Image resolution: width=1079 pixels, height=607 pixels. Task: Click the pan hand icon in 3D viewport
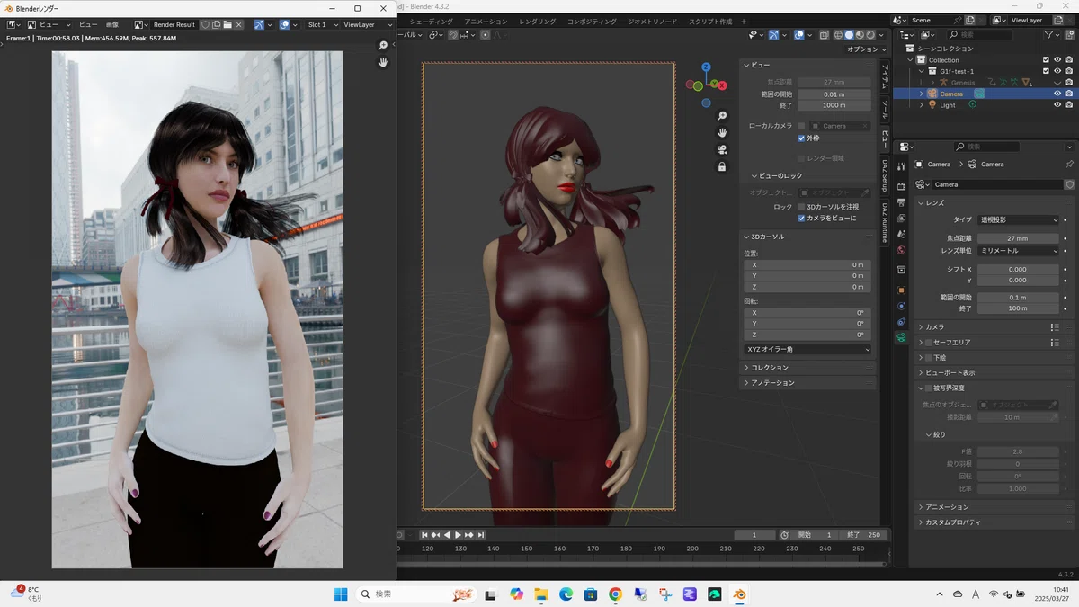[722, 133]
